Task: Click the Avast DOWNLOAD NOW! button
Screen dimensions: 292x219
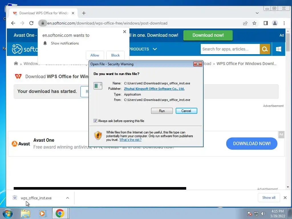Action: (252, 143)
